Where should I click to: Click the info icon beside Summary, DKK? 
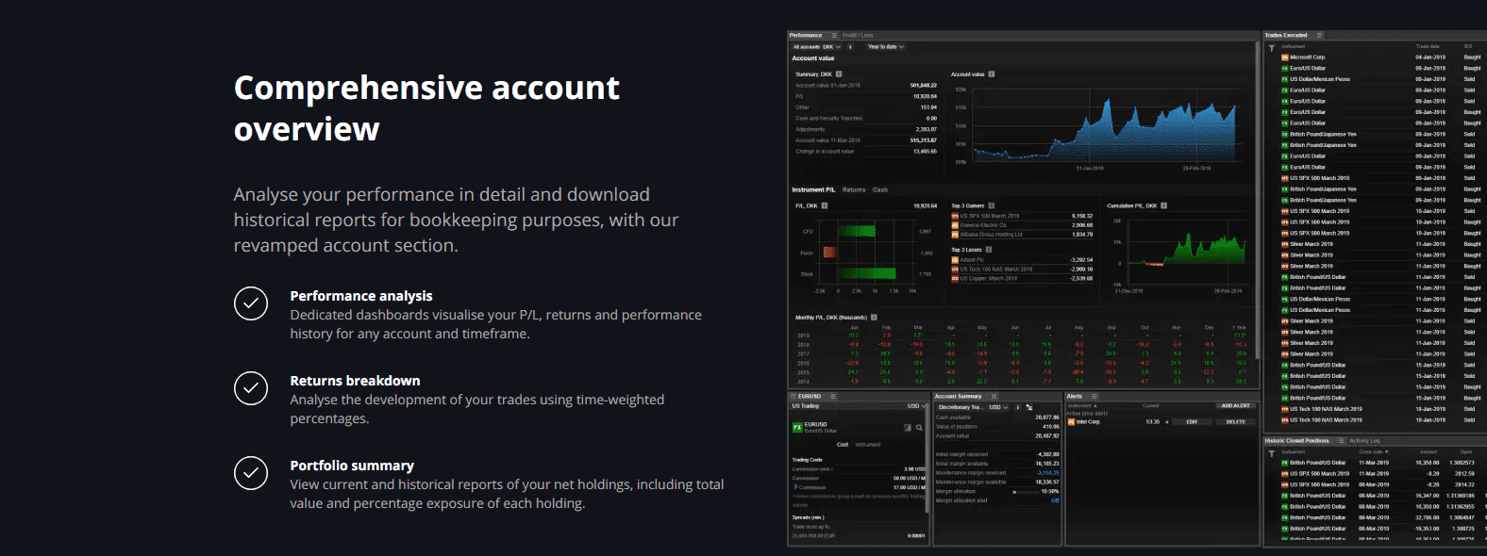(839, 74)
